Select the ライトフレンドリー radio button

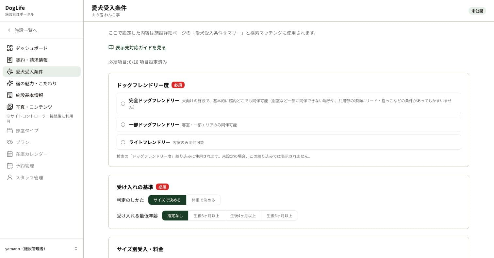point(123,142)
